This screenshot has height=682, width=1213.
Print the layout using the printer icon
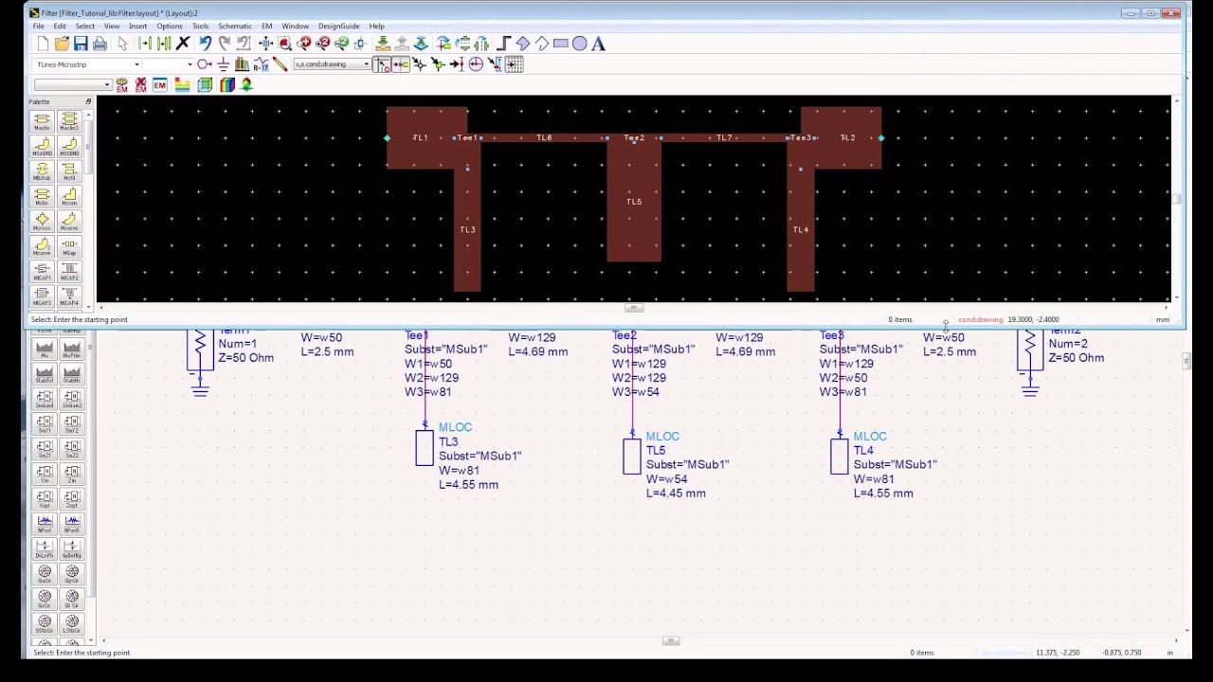point(100,44)
